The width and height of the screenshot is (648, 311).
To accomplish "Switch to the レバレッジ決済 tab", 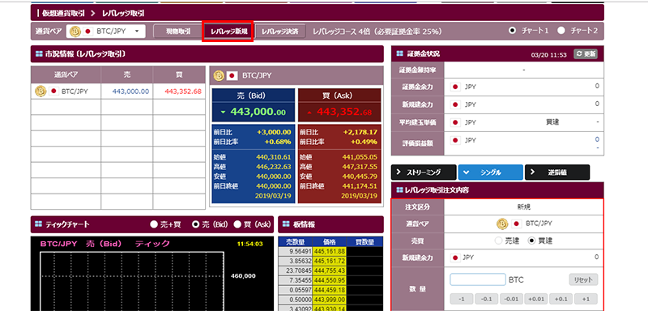I will pos(280,31).
